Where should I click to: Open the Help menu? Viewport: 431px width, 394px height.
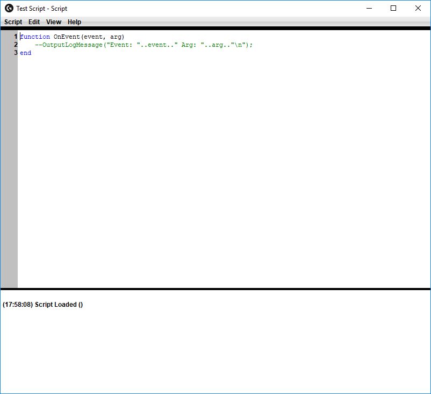pos(74,22)
